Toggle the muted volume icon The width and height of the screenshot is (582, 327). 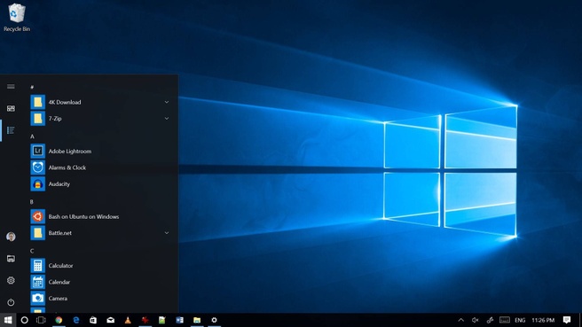tap(476, 320)
